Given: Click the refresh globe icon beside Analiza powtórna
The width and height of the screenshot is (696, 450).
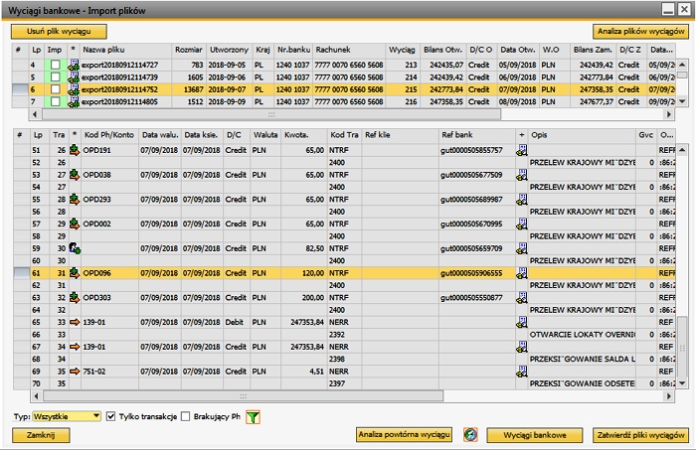Looking at the screenshot, I should coord(470,434).
